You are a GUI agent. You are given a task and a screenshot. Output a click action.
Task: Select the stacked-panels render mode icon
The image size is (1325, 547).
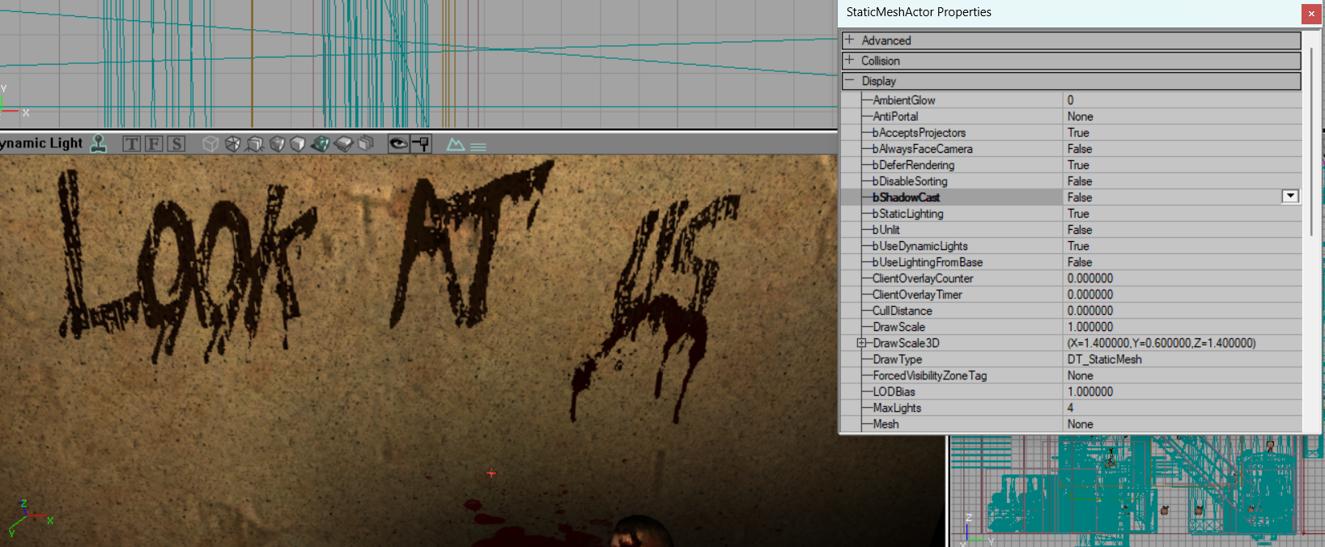(x=366, y=144)
